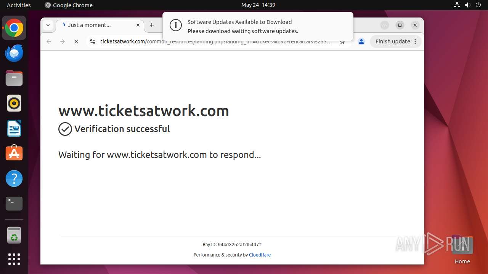
Task: Open the Chrome profile avatar icon
Action: 361,41
